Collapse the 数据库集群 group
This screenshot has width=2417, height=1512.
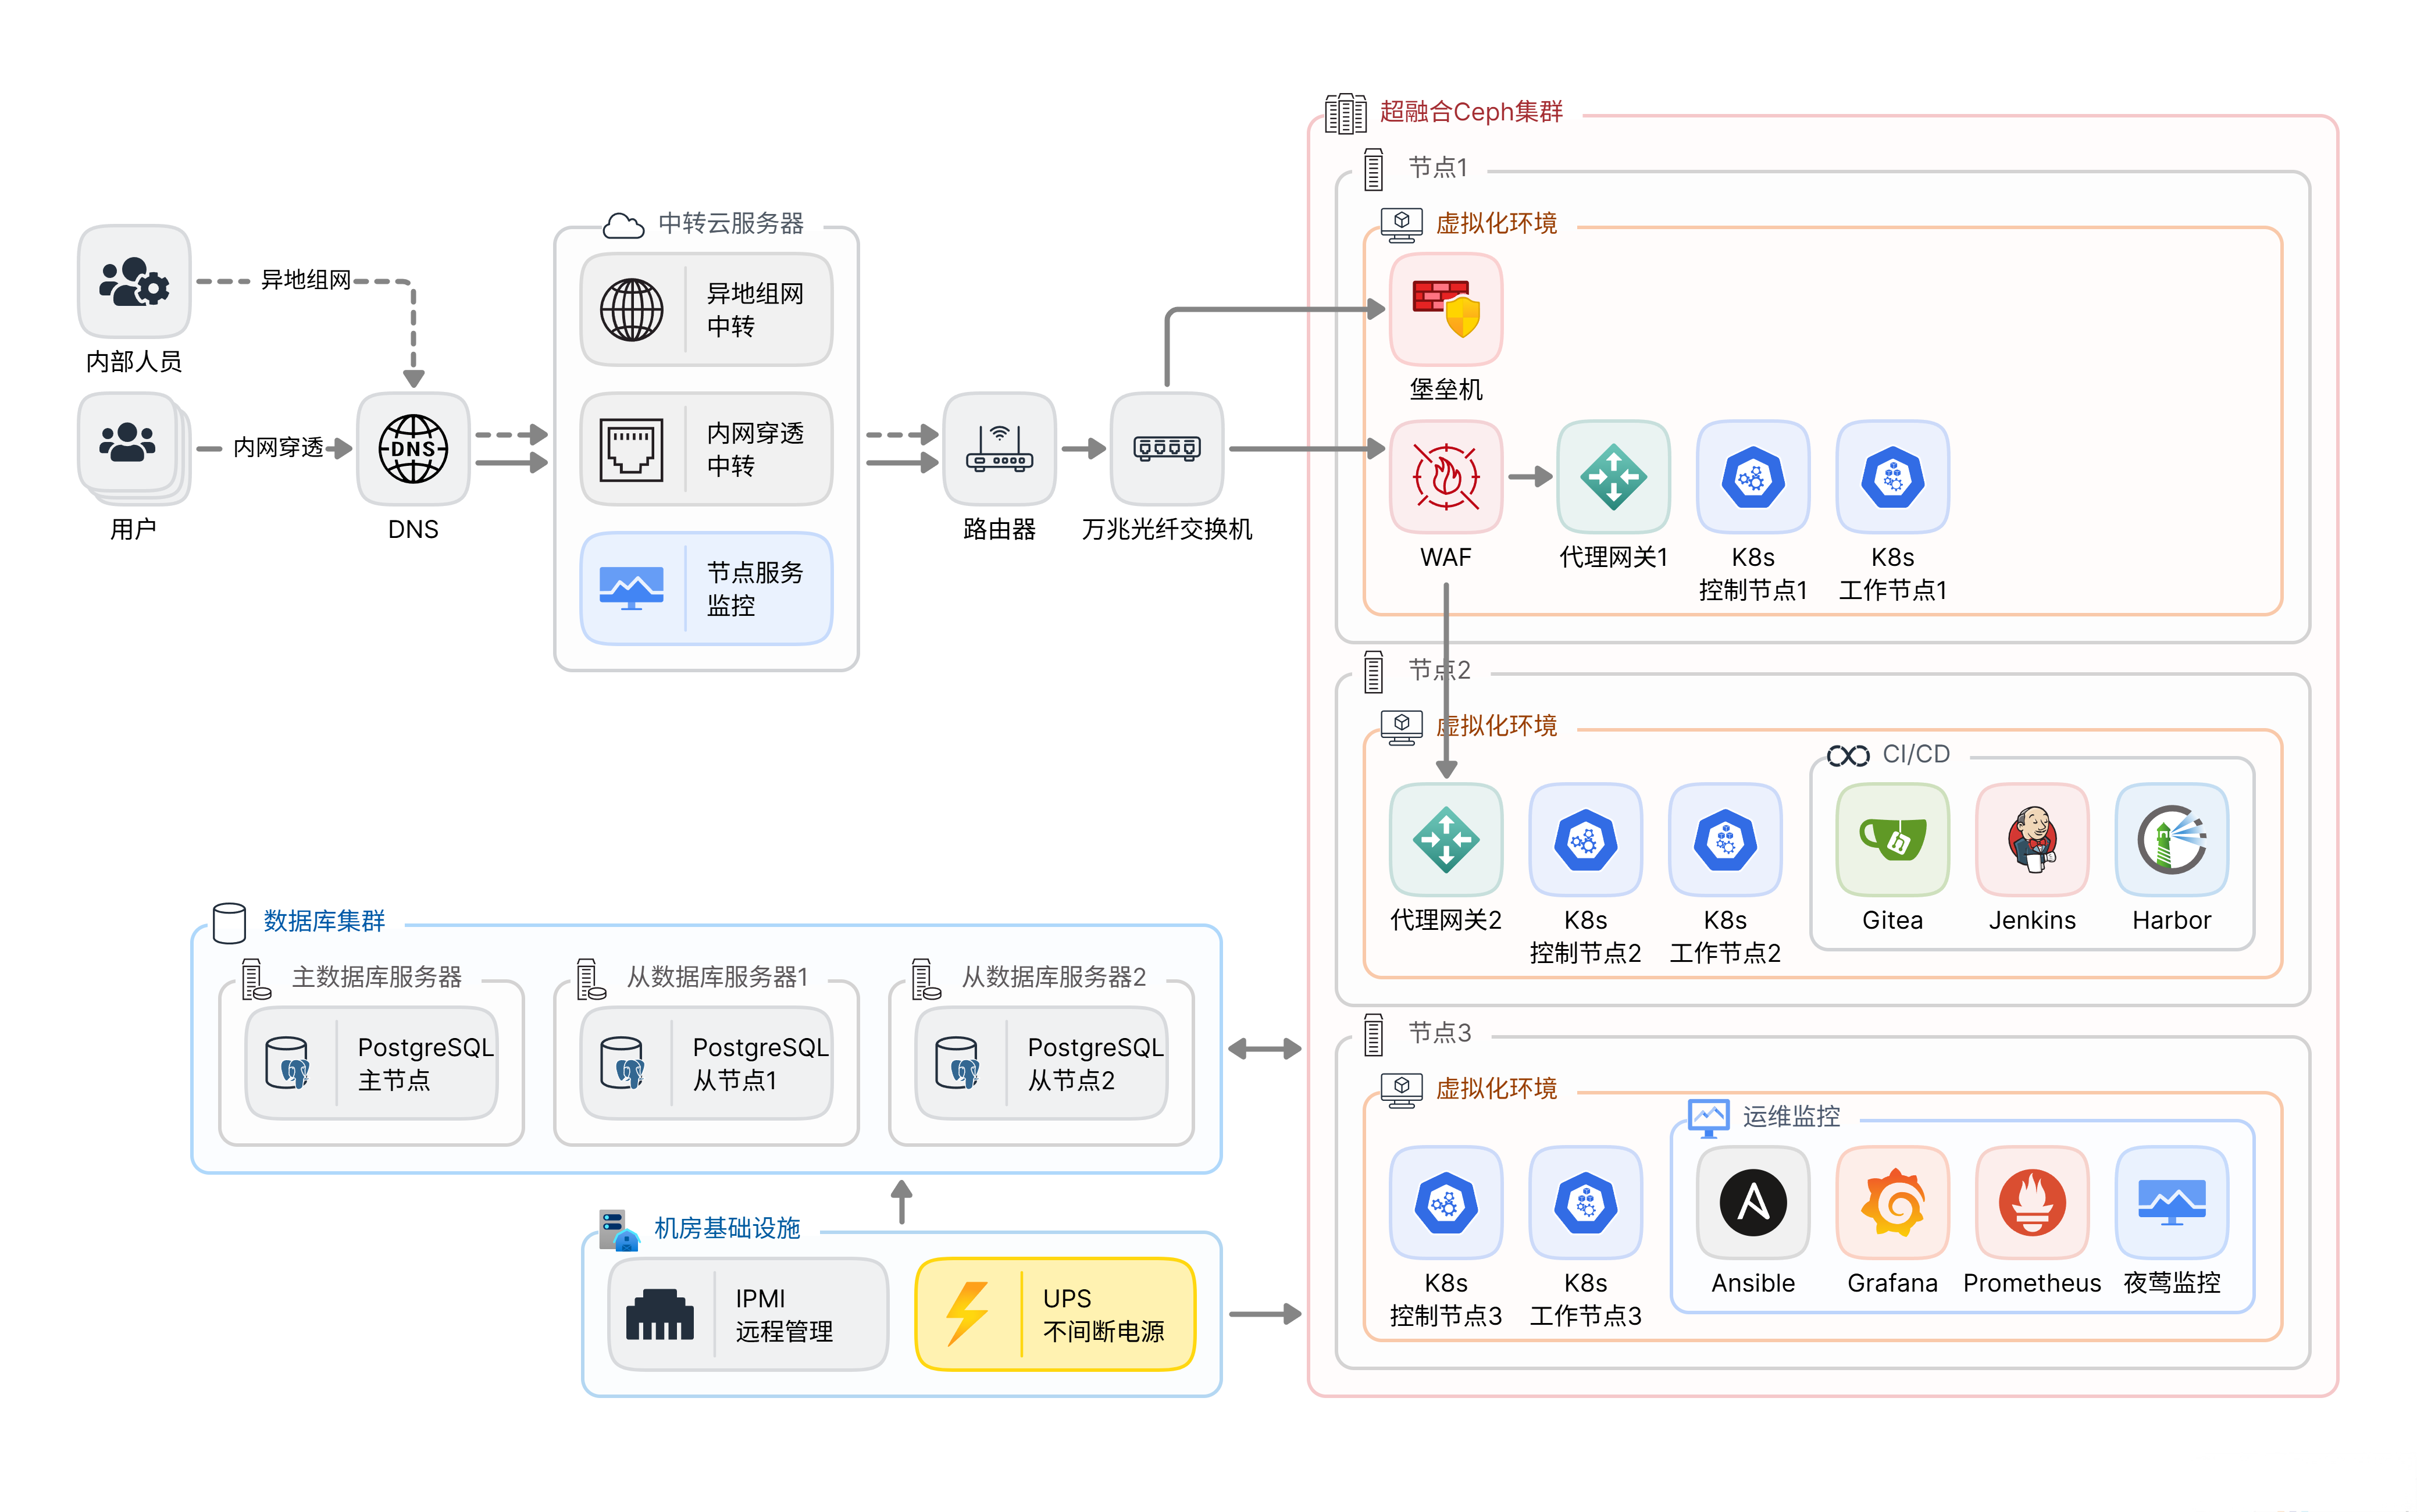322,922
